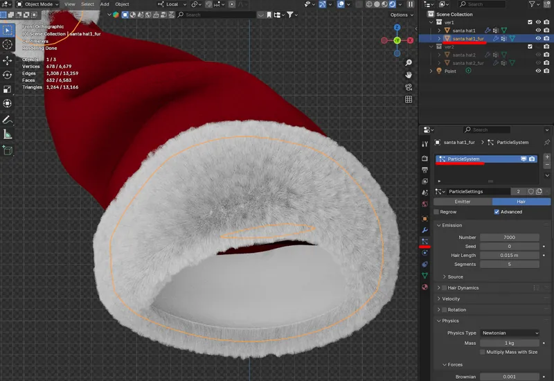Toggle Multiply Mass with Size checkbox

482,352
